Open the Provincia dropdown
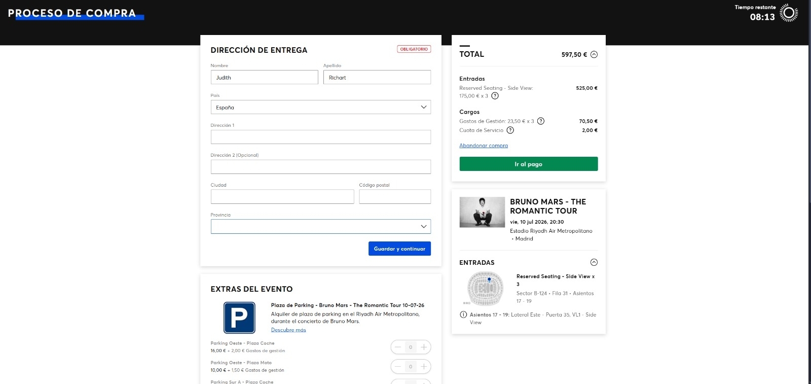 click(x=320, y=226)
